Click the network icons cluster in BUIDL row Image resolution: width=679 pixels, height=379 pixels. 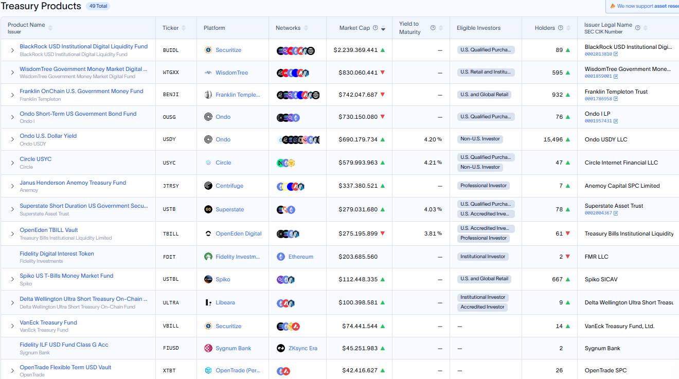(296, 50)
